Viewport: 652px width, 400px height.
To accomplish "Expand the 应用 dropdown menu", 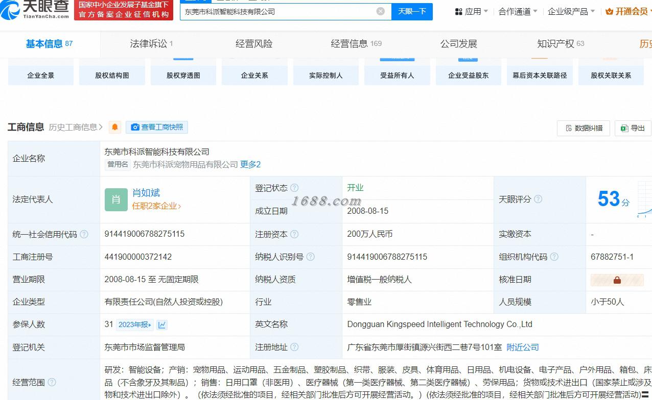I will [471, 11].
